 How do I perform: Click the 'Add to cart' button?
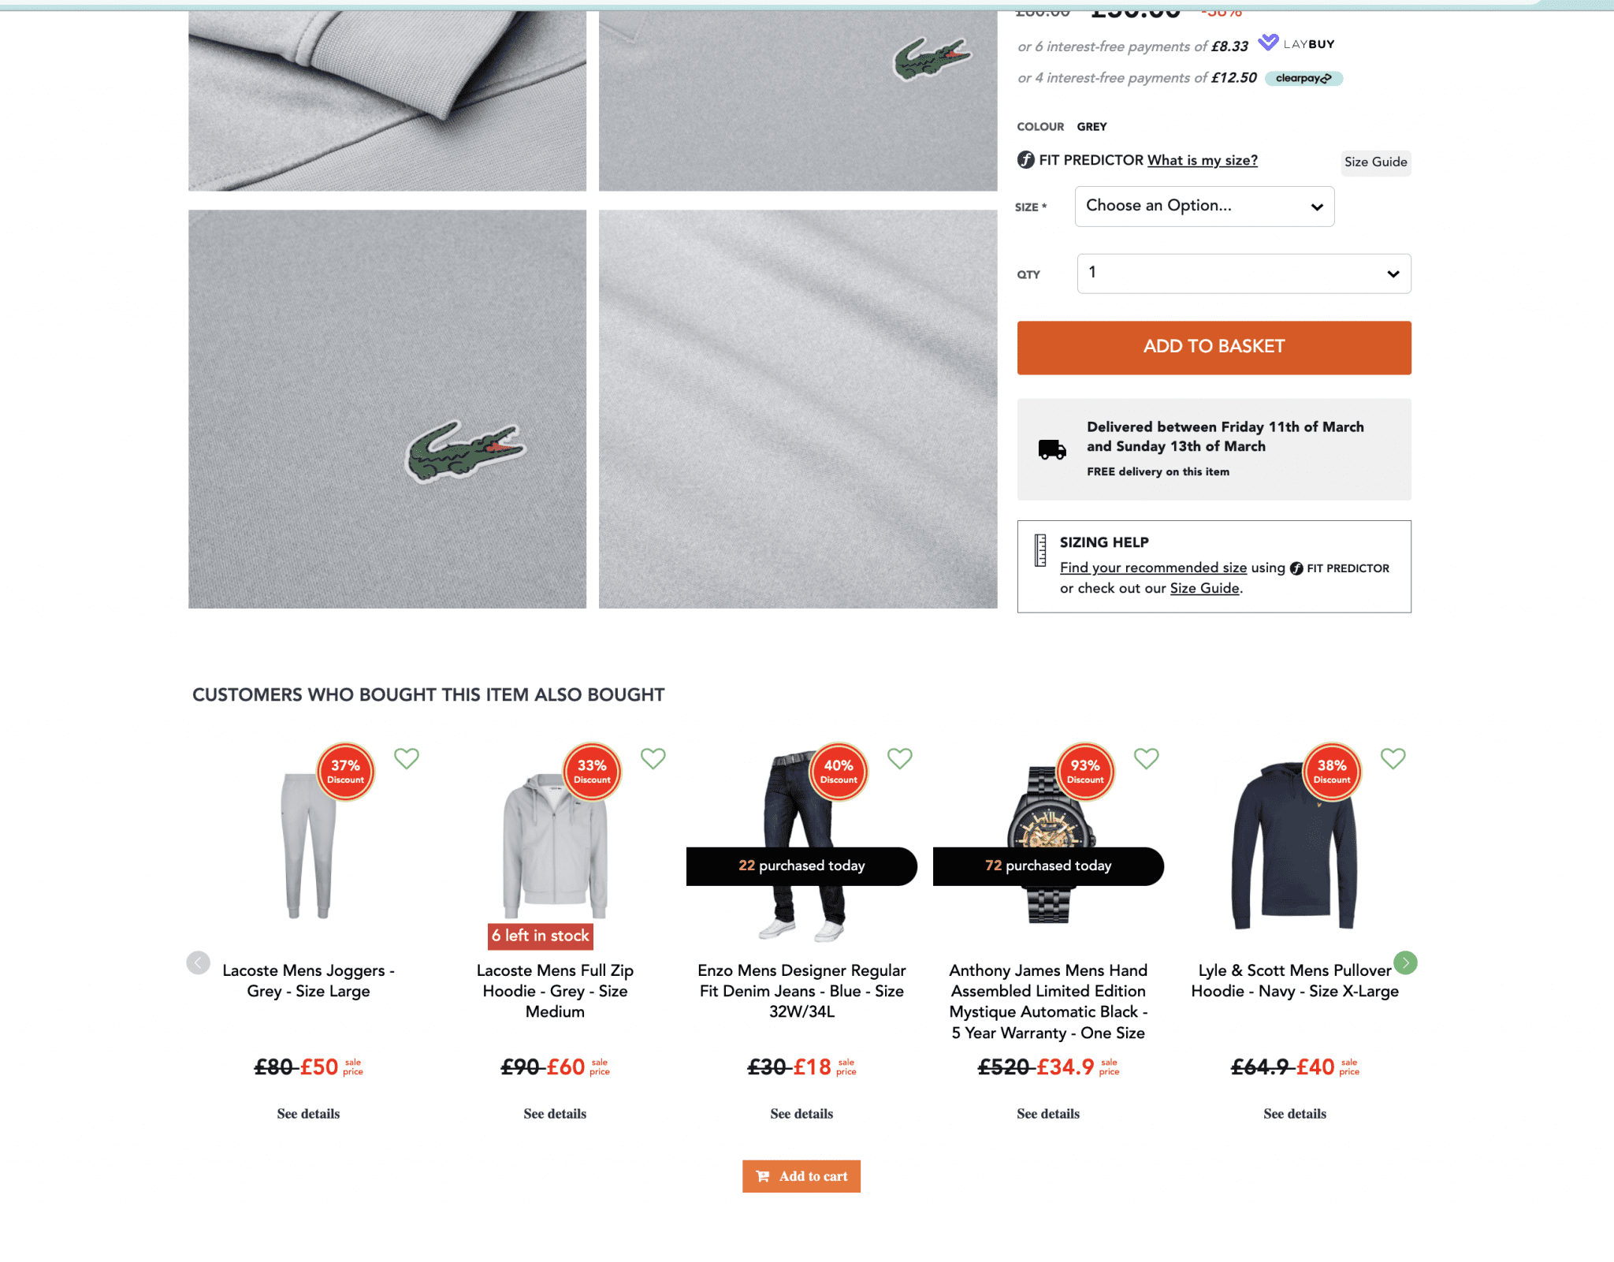click(801, 1176)
